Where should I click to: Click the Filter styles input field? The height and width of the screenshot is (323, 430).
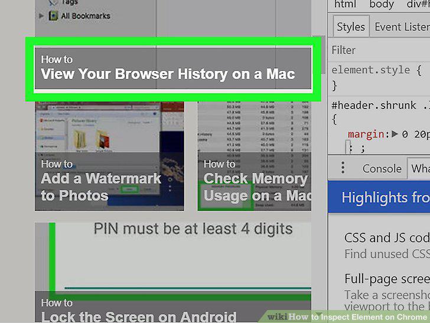click(379, 50)
